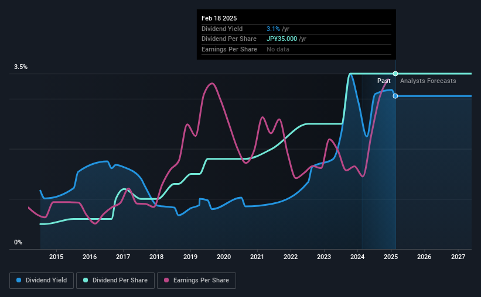This screenshot has width=481, height=297.
Task: Toggle the Earnings Per Share legend button
Action: coord(196,281)
